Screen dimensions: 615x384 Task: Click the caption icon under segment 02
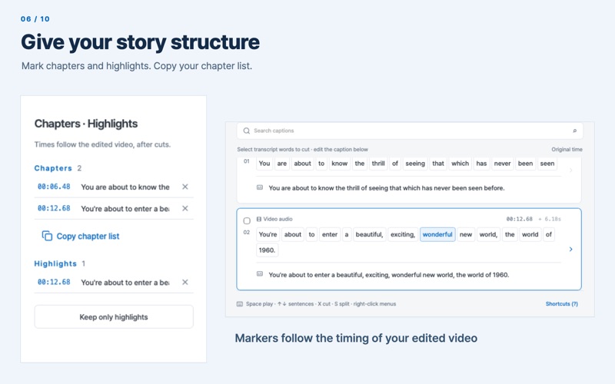260,274
